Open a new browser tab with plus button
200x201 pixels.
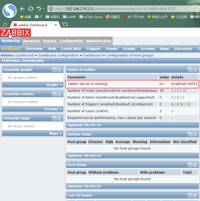click(x=65, y=24)
